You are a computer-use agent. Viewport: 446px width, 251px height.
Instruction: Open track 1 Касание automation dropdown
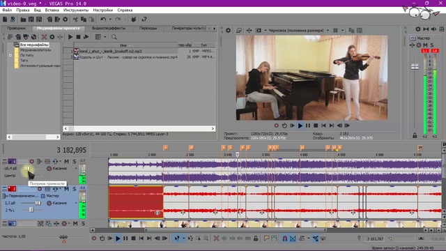click(x=76, y=169)
